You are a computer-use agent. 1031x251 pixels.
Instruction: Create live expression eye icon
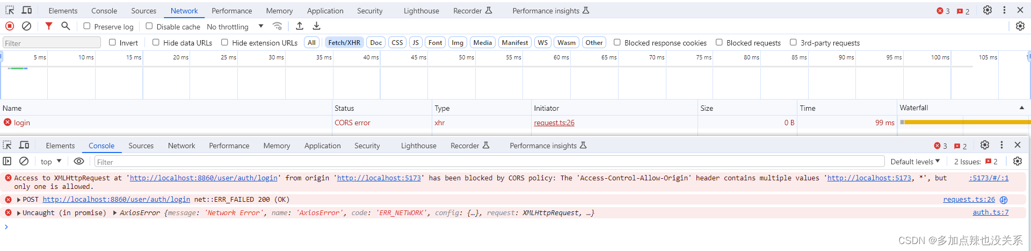pyautogui.click(x=79, y=161)
